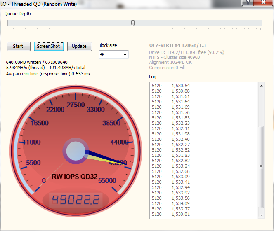
Task: Select the log entry 1,530.54
Action: point(182,86)
